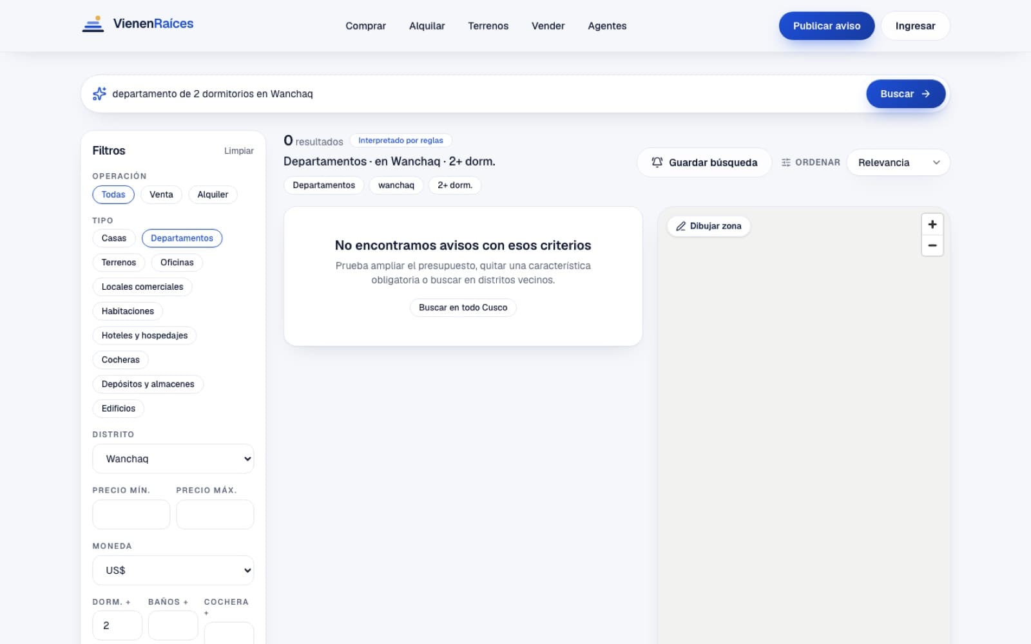
Task: Toggle the Departamentos type filter chip
Action: [x=182, y=238]
